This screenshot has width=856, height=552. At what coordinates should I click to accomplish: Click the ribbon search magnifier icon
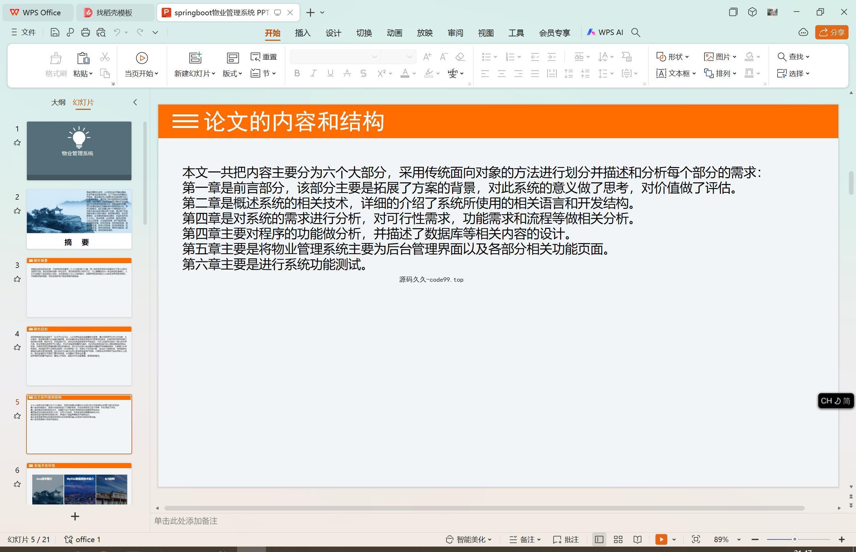[x=636, y=33]
